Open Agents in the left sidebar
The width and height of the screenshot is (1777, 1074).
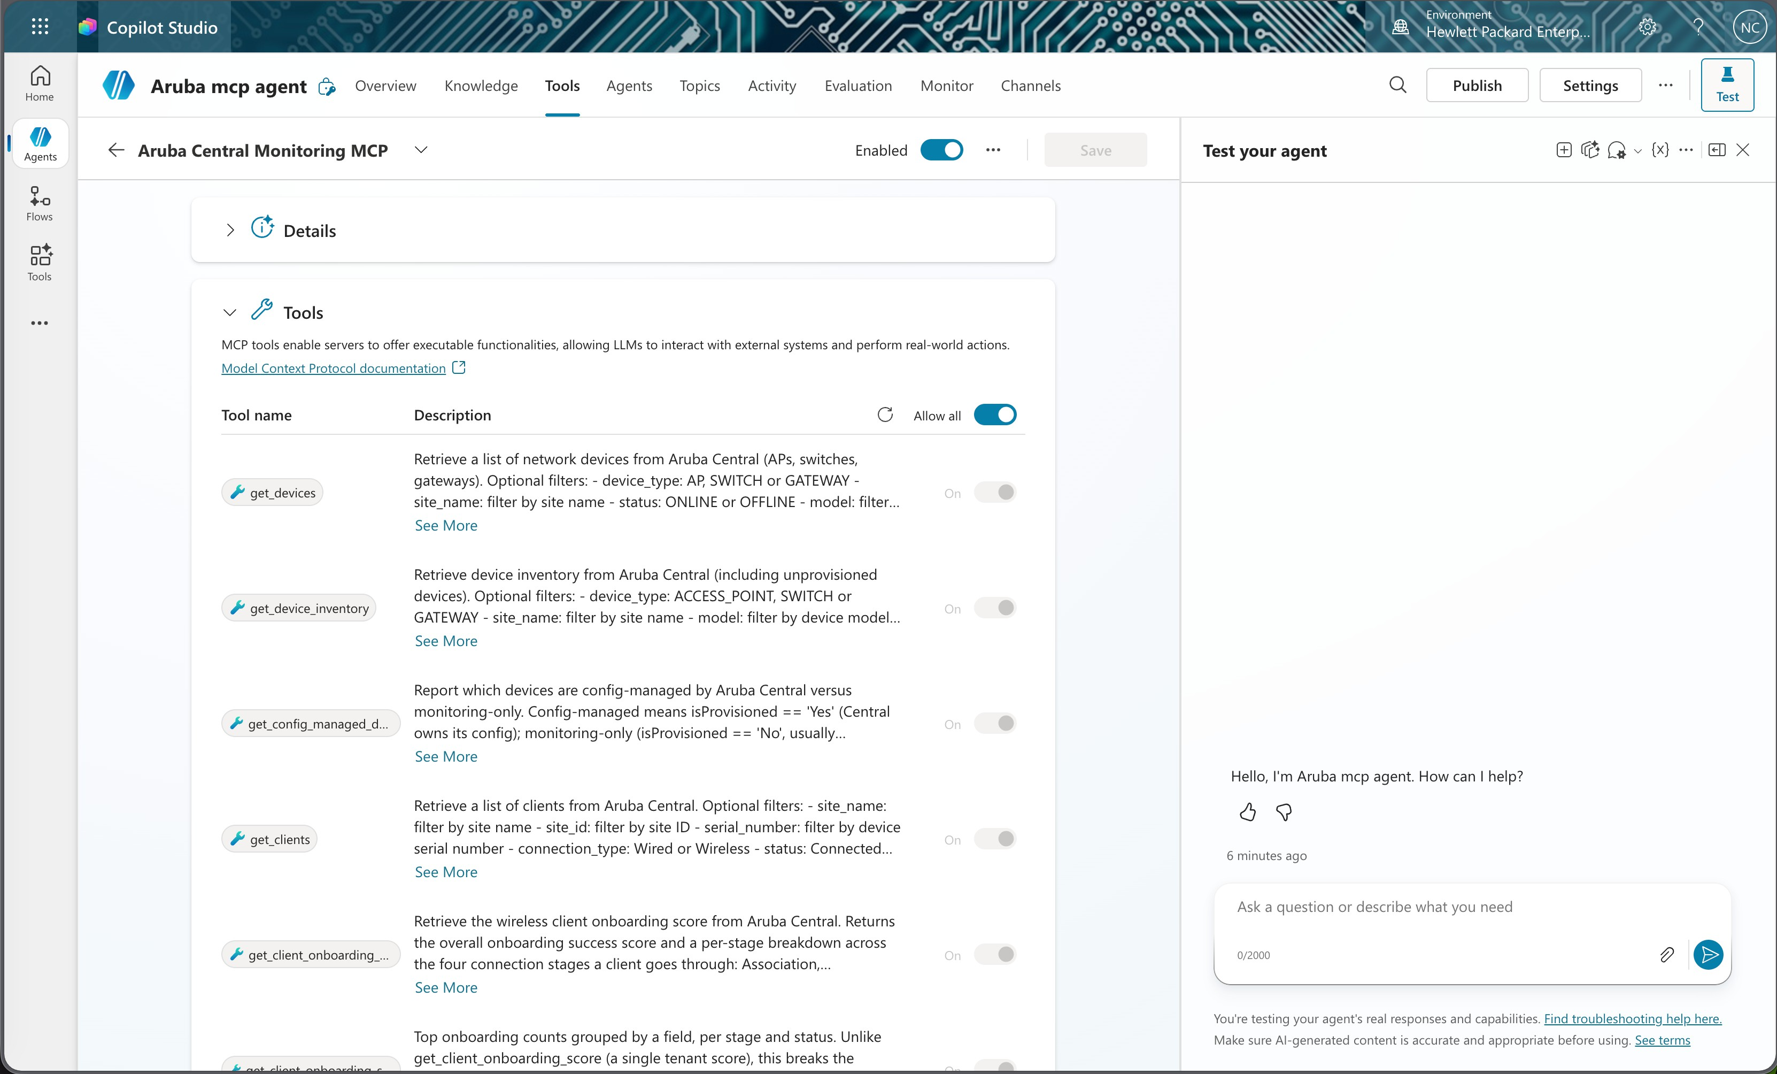(x=40, y=144)
